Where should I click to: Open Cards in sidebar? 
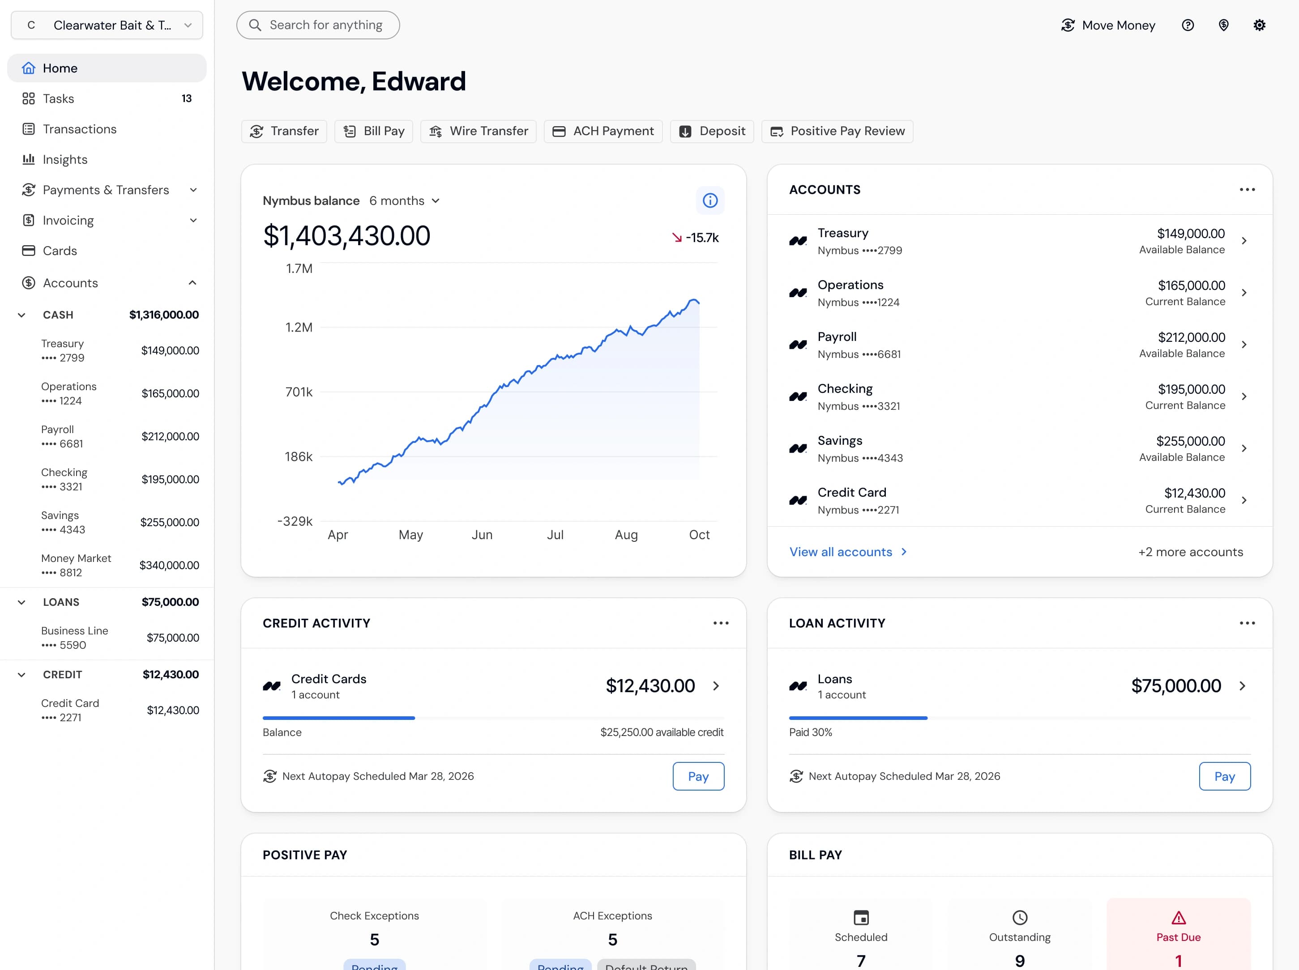[107, 251]
